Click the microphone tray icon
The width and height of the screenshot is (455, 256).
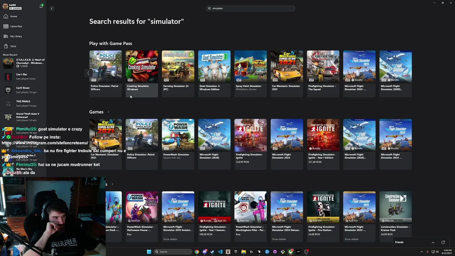coord(428,252)
